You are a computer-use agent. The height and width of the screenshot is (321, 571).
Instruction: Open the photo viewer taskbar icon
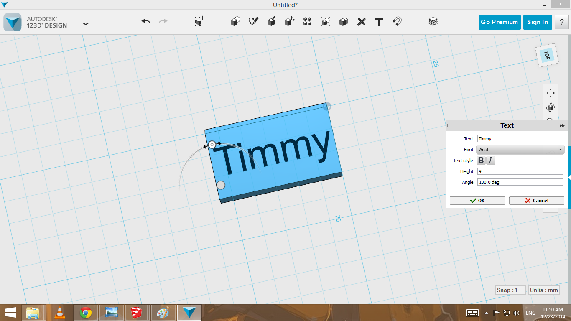112,313
